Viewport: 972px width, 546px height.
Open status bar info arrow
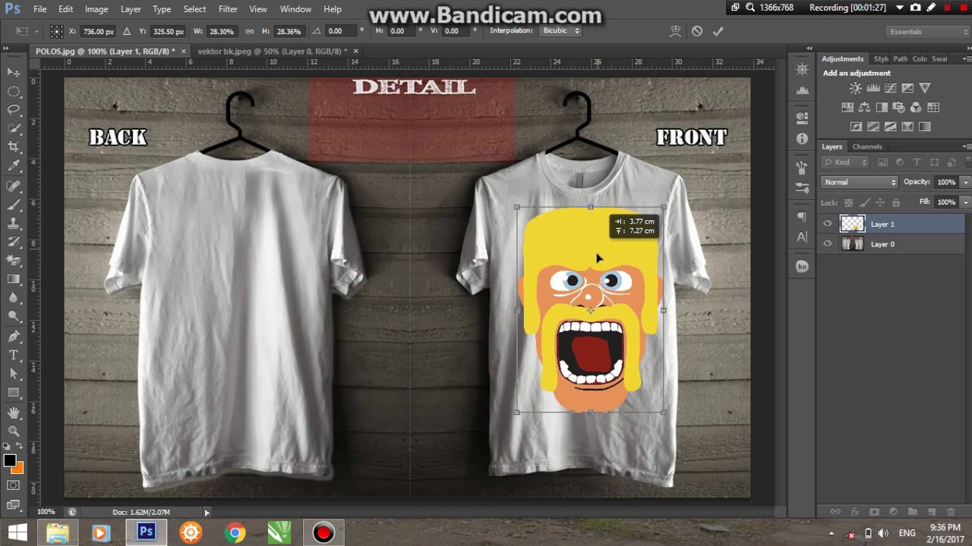(207, 513)
